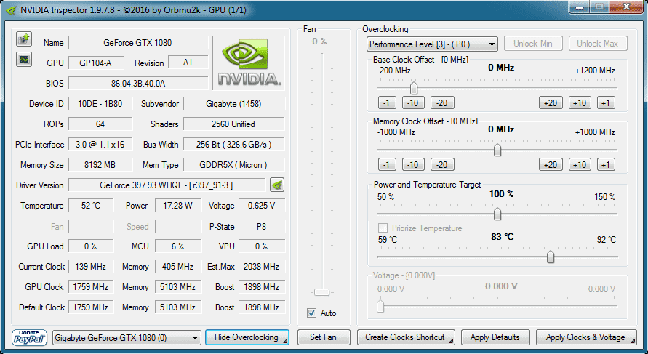Open the Gigabyte GeForce GTX 1080 (0) GPU selector
This screenshot has width=648, height=354.
click(127, 338)
